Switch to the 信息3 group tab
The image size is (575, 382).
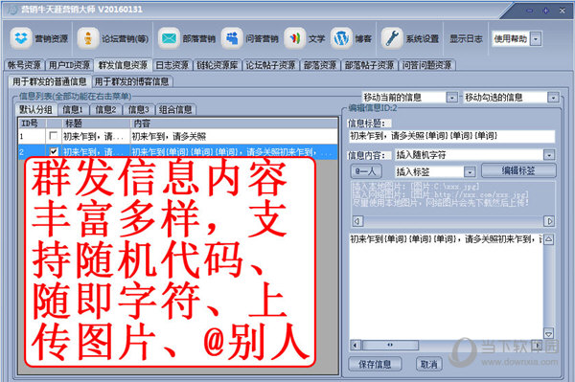(139, 109)
